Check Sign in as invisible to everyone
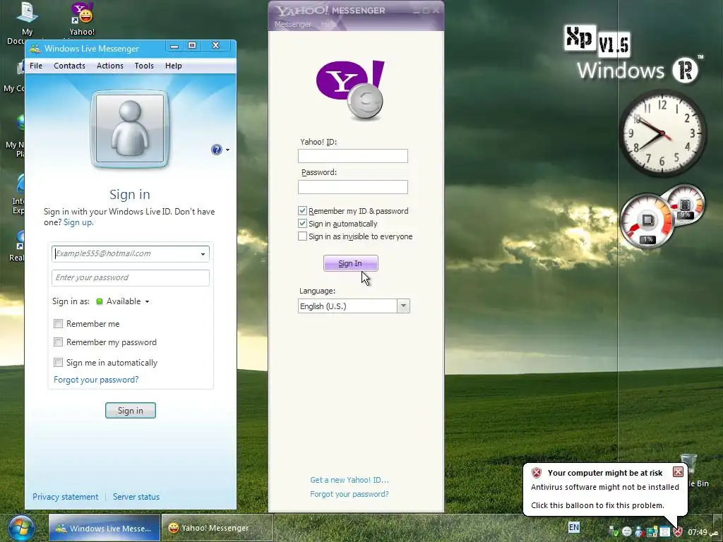This screenshot has height=542, width=723. tap(302, 236)
